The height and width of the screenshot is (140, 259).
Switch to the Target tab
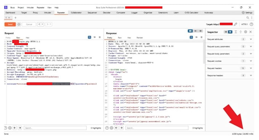(24, 13)
